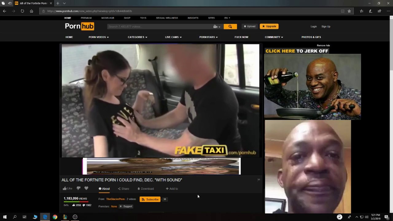
Task: Add video to favorites with heart icon
Action: pos(86,188)
